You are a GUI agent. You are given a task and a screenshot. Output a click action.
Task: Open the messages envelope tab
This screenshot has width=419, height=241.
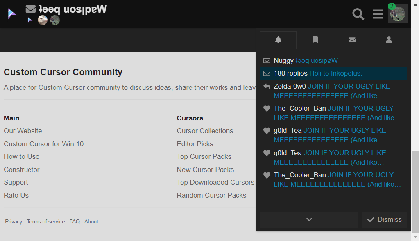(x=352, y=40)
